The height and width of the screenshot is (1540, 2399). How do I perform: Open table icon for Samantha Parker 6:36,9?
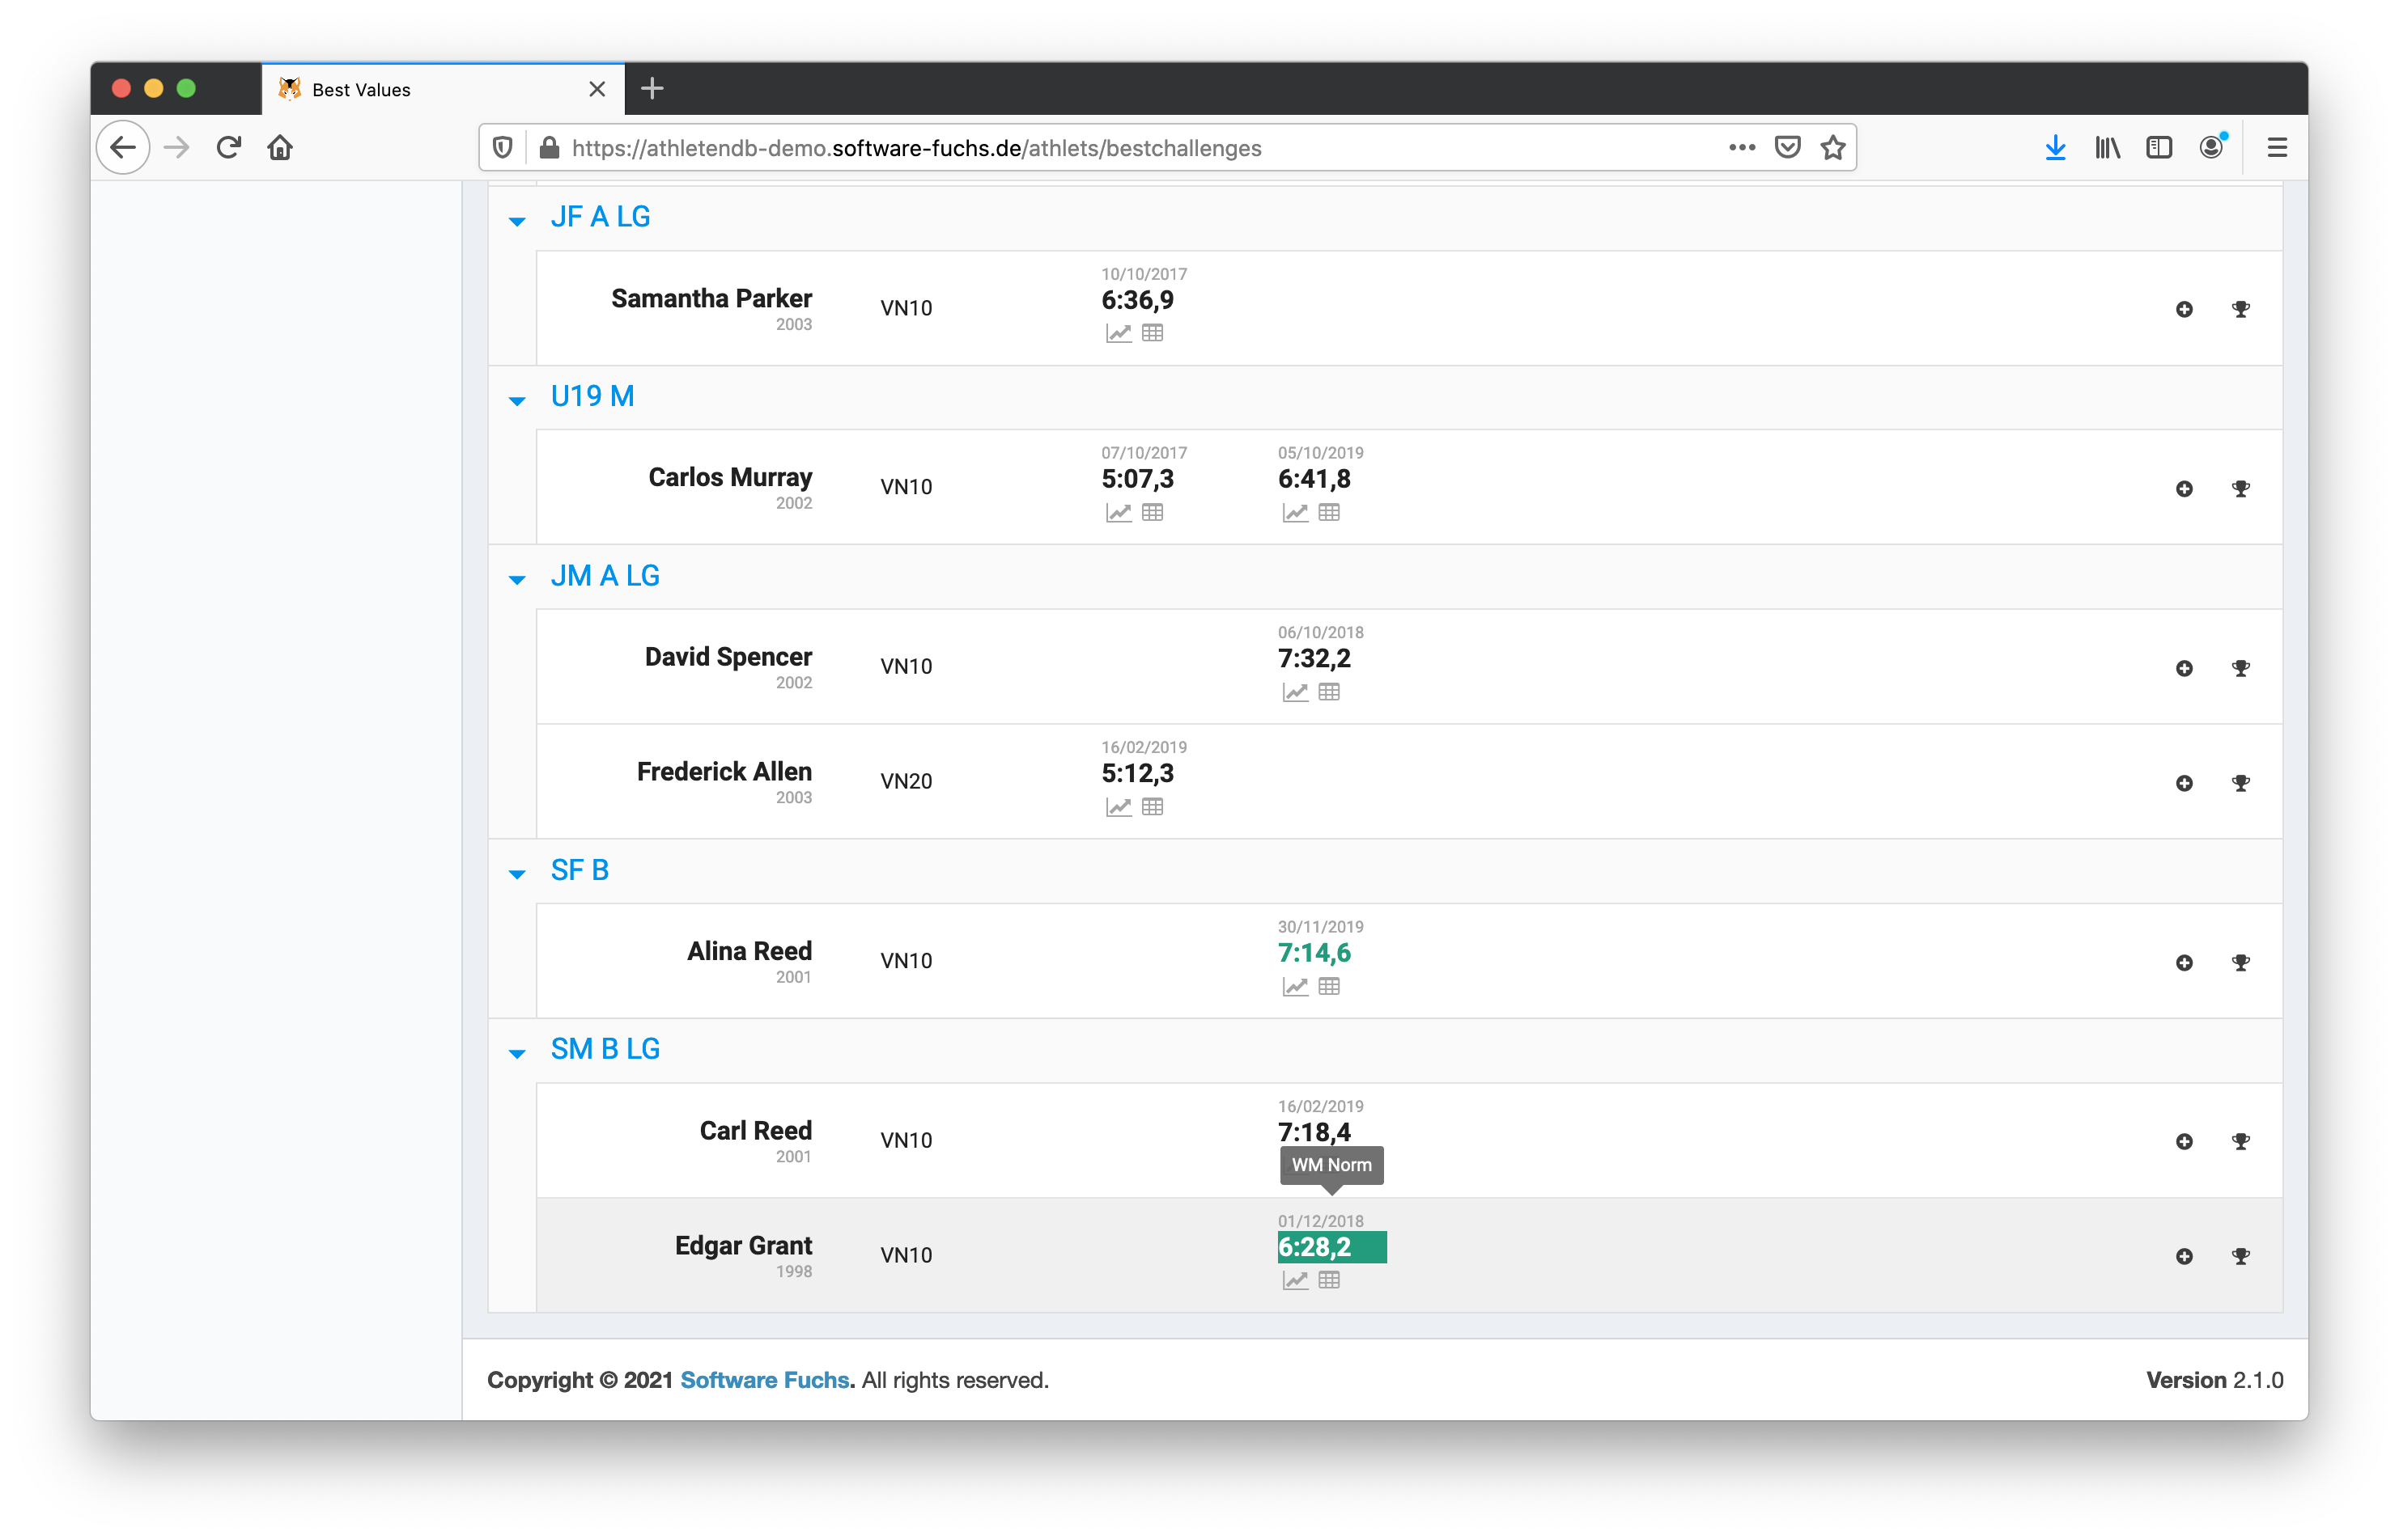point(1153,333)
